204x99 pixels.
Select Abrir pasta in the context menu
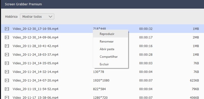pyautogui.click(x=111, y=49)
